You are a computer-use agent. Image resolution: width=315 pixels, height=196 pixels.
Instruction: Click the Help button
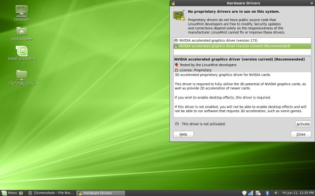coord(183,134)
